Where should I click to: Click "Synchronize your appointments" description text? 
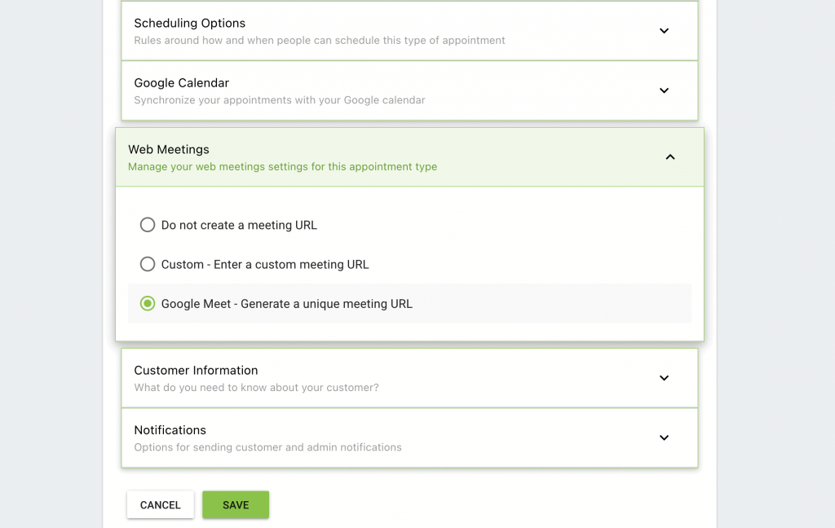coord(280,100)
